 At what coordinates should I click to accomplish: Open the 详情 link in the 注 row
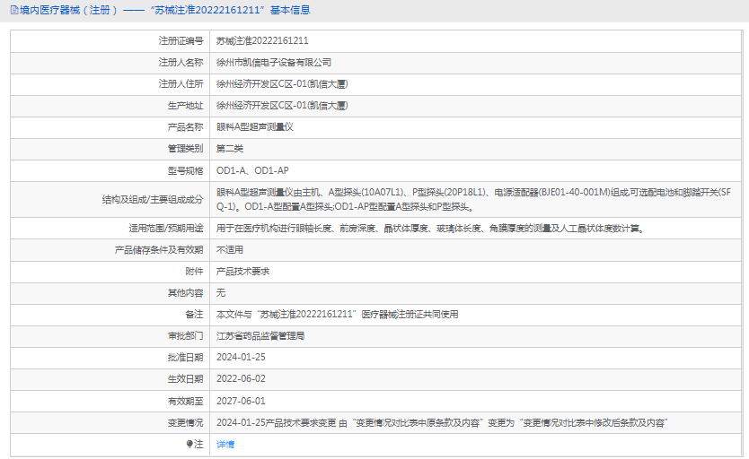(x=225, y=445)
